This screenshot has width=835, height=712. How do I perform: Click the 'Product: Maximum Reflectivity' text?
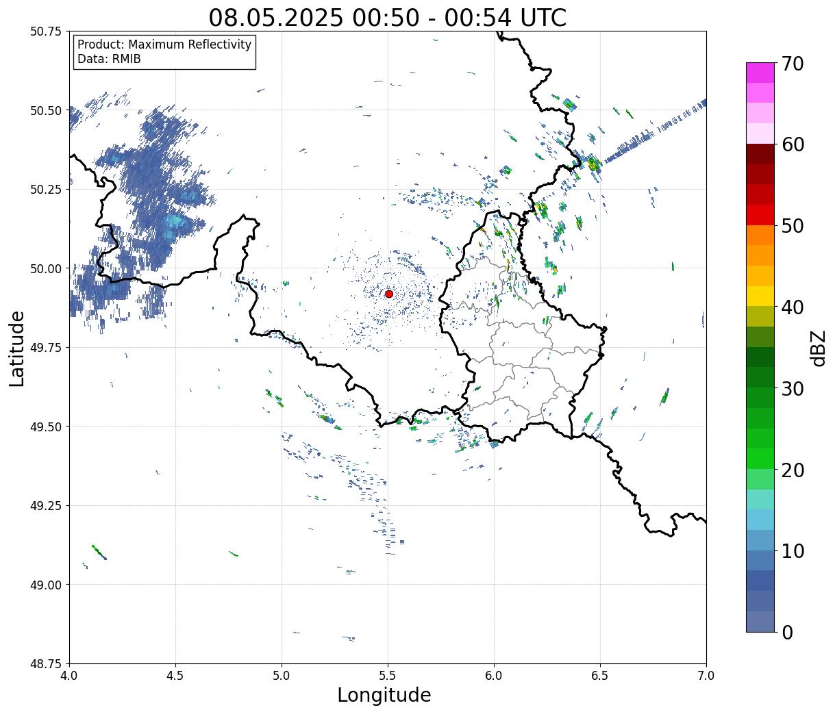(164, 44)
